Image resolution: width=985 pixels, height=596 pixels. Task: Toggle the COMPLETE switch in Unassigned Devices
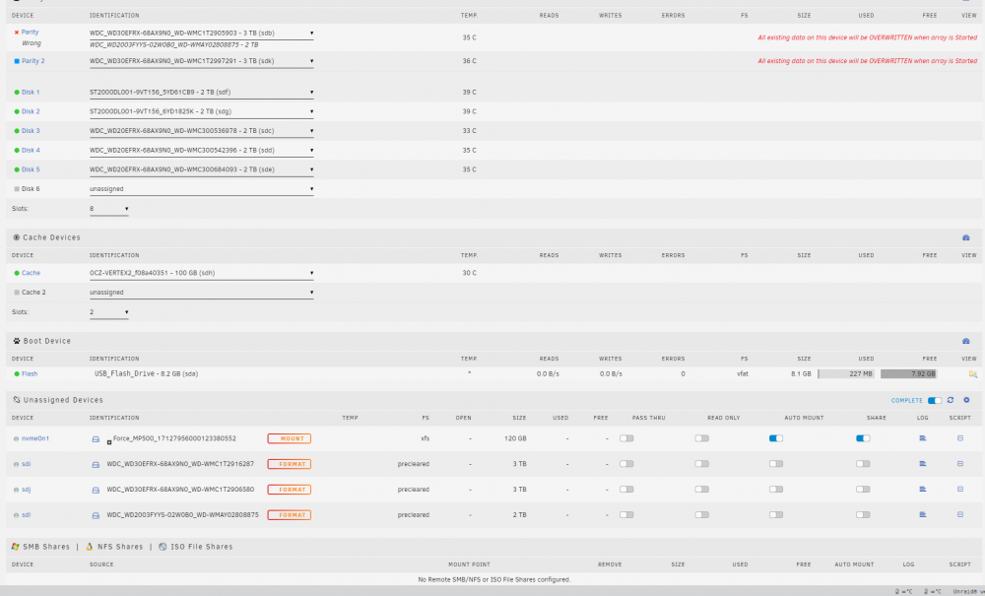click(935, 400)
